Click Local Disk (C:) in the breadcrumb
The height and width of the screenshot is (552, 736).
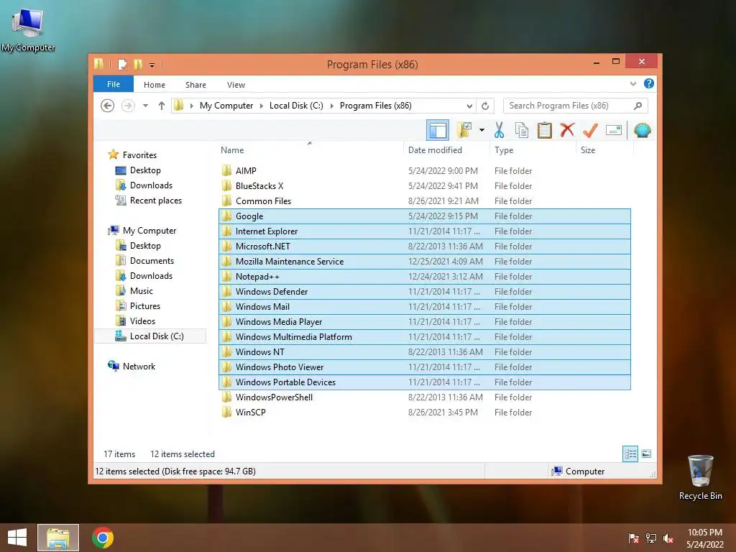click(296, 106)
